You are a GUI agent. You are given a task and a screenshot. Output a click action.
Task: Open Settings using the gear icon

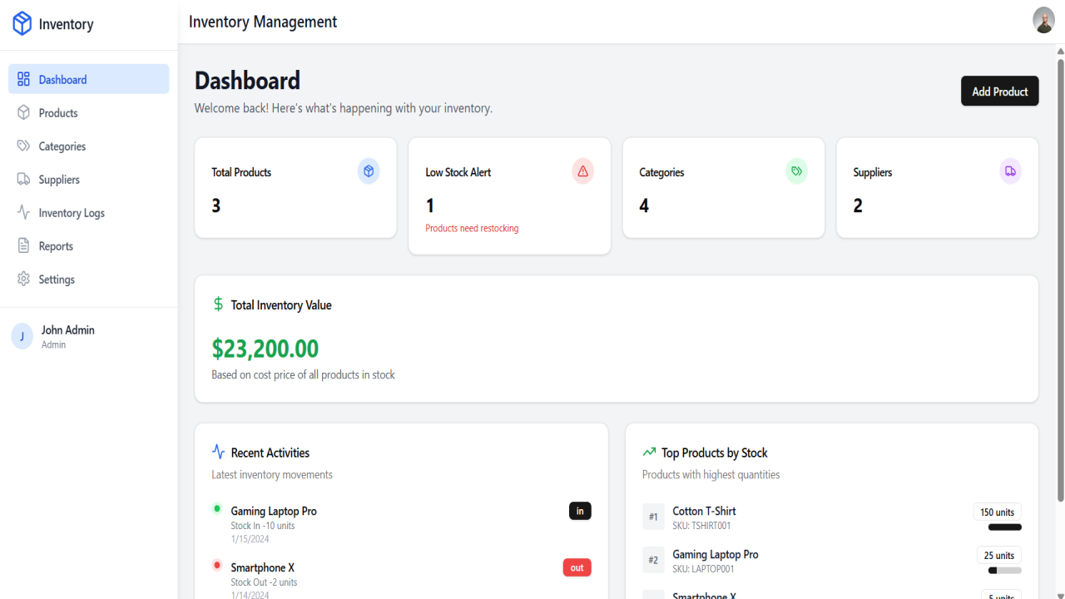point(22,279)
